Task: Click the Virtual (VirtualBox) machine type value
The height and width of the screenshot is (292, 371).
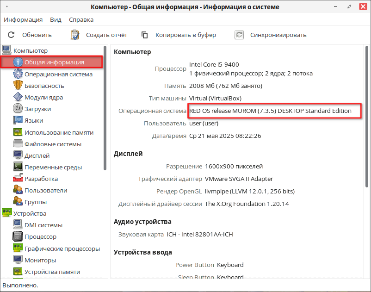Action: click(215, 98)
